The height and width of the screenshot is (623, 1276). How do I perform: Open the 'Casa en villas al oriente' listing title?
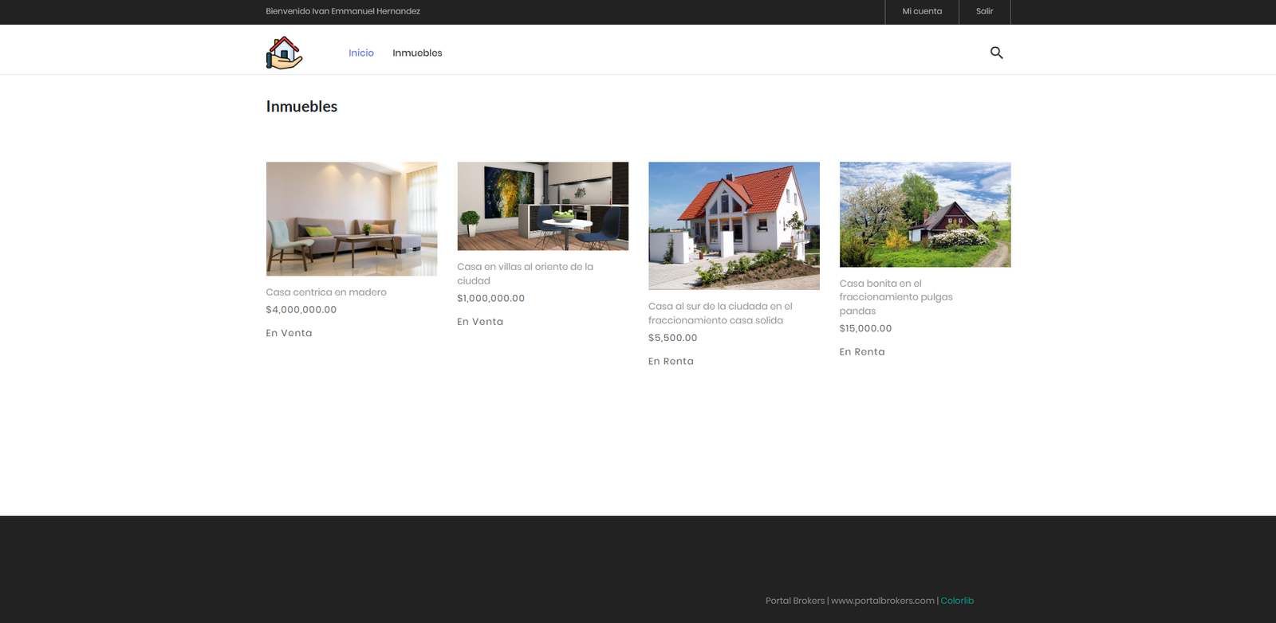[525, 274]
